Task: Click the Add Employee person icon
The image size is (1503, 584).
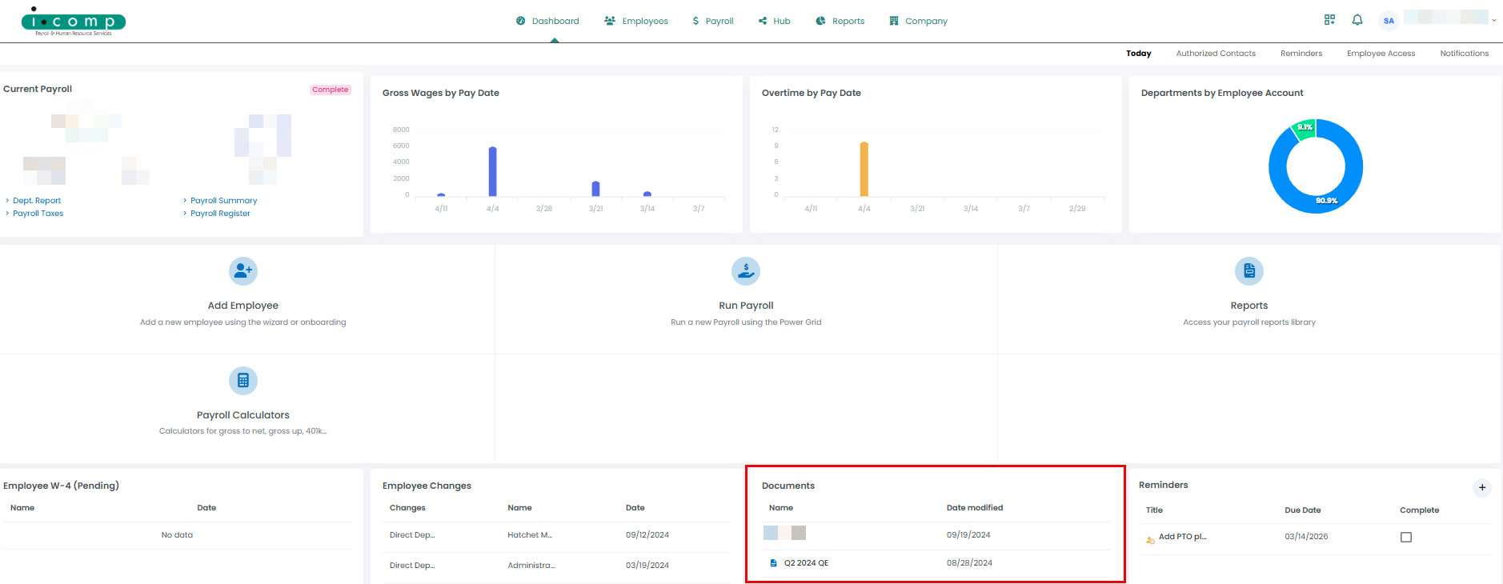Action: 243,271
